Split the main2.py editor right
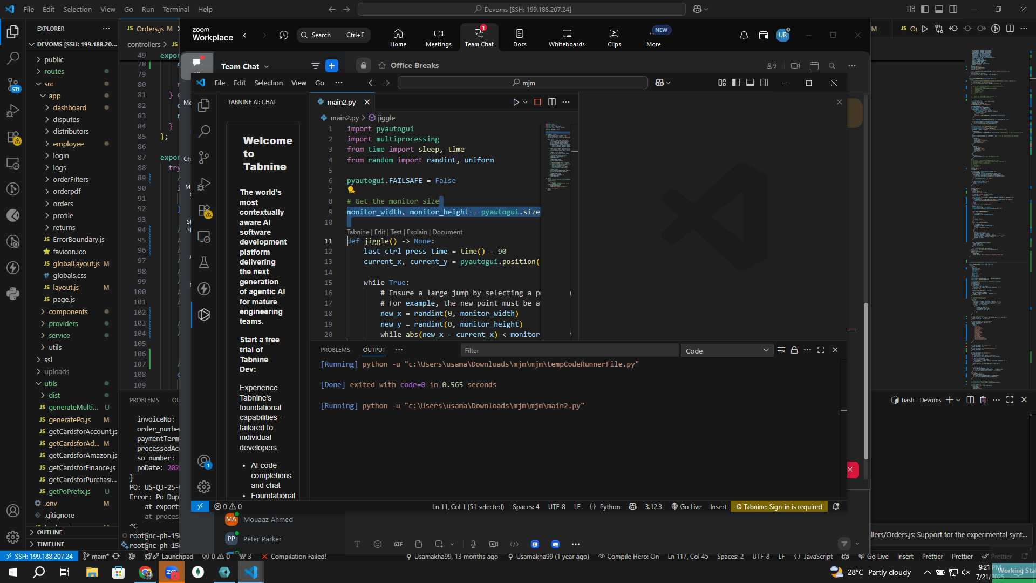The image size is (1036, 583). pyautogui.click(x=551, y=102)
